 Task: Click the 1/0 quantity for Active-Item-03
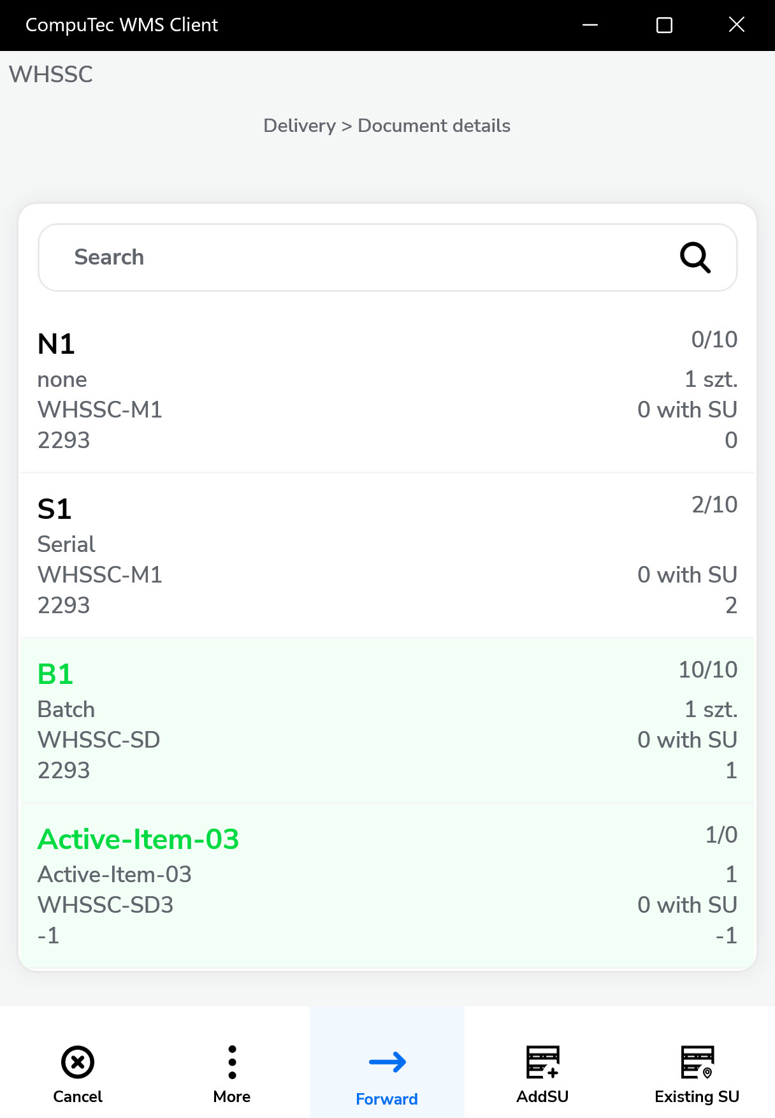[721, 835]
